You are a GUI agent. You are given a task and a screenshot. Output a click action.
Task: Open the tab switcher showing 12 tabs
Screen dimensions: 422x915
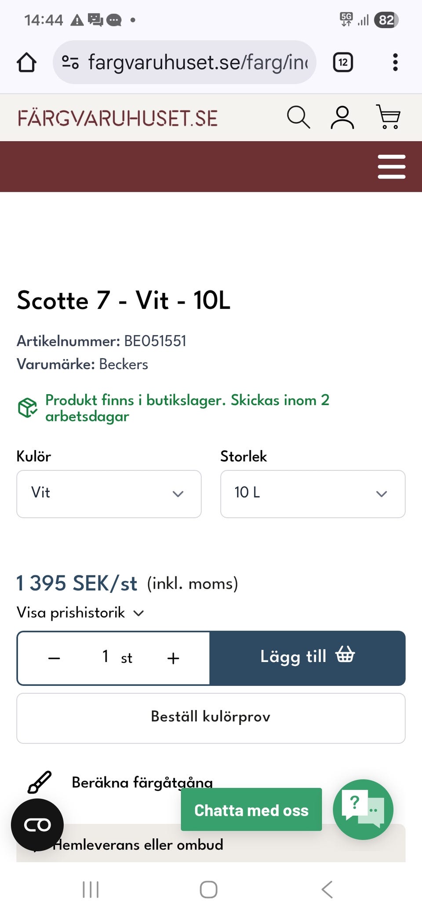click(342, 62)
